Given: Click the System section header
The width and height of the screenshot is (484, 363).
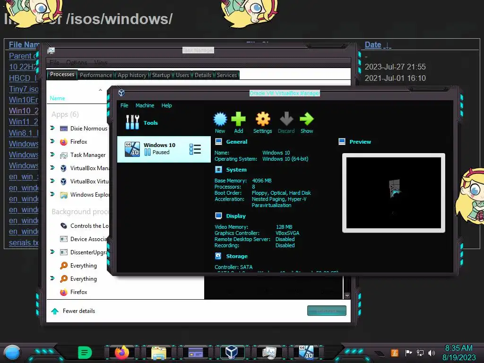Looking at the screenshot, I should [x=236, y=170].
